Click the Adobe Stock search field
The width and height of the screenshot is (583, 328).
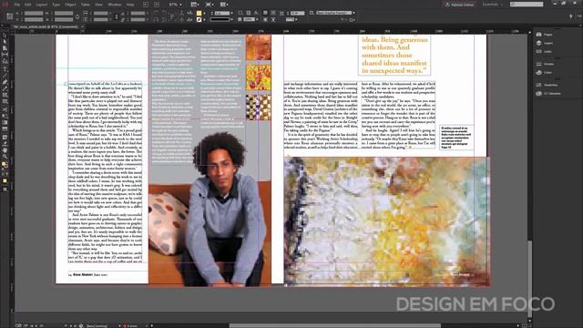point(527,5)
